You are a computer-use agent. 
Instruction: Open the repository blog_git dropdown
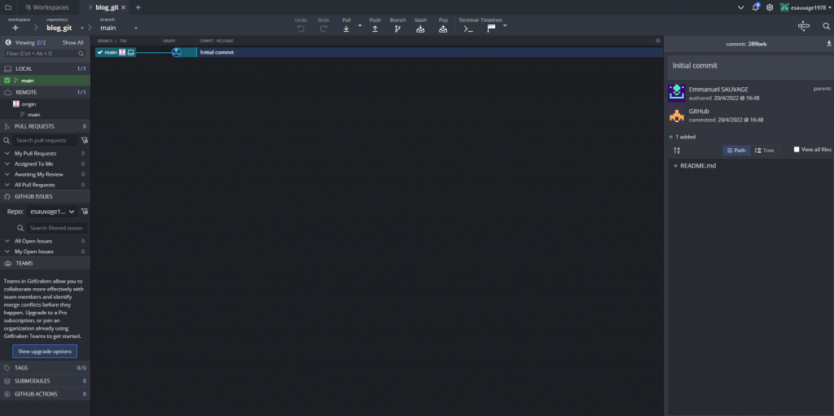(x=82, y=28)
